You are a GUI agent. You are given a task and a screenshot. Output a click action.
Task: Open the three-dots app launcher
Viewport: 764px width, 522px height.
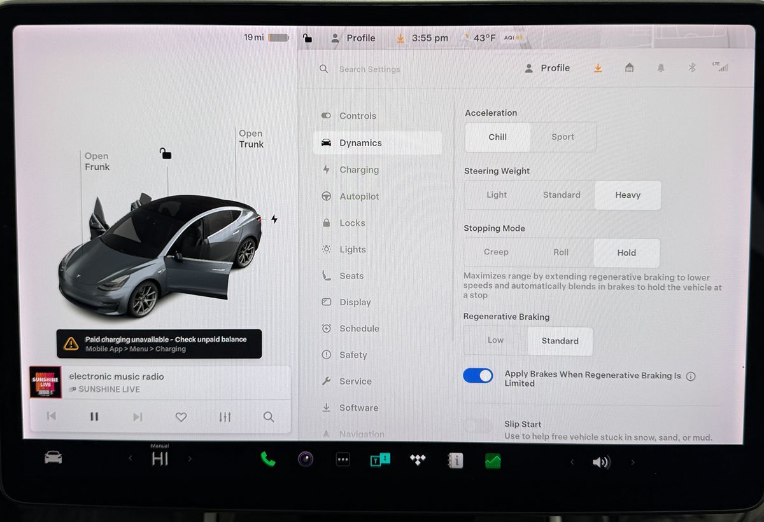click(x=343, y=460)
